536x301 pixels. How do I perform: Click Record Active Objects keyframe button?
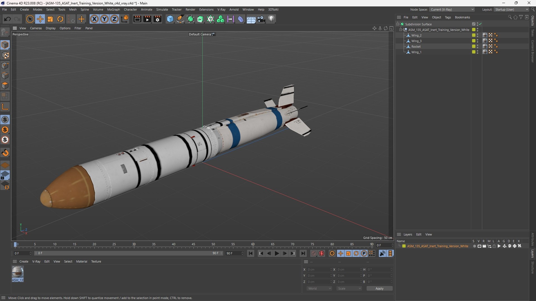pos(314,253)
